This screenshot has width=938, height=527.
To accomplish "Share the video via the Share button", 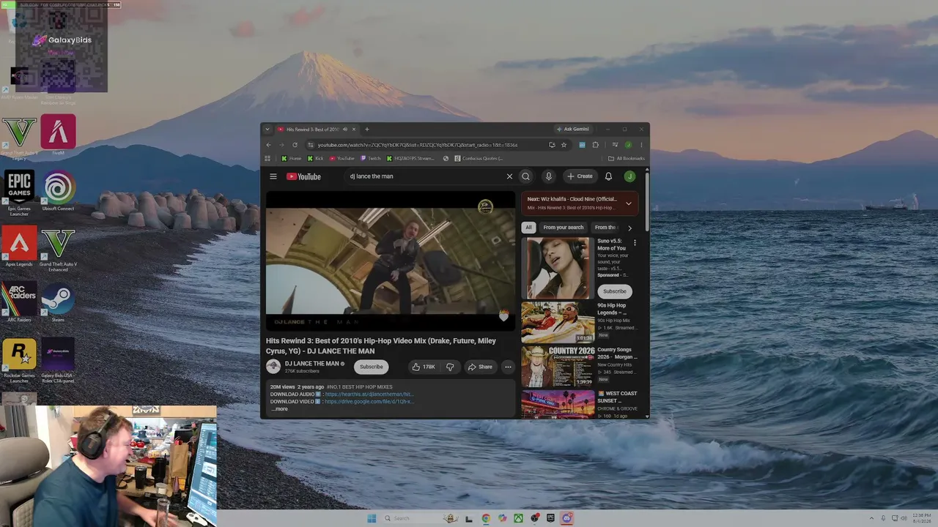I will point(480,367).
